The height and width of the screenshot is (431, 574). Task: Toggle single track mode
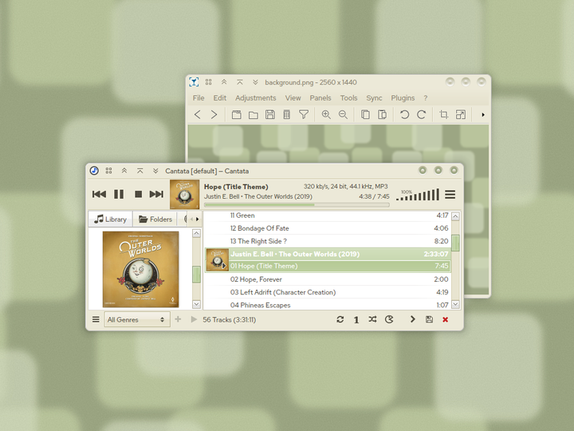click(x=356, y=320)
